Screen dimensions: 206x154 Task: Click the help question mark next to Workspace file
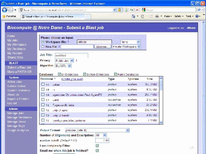[x=68, y=42]
